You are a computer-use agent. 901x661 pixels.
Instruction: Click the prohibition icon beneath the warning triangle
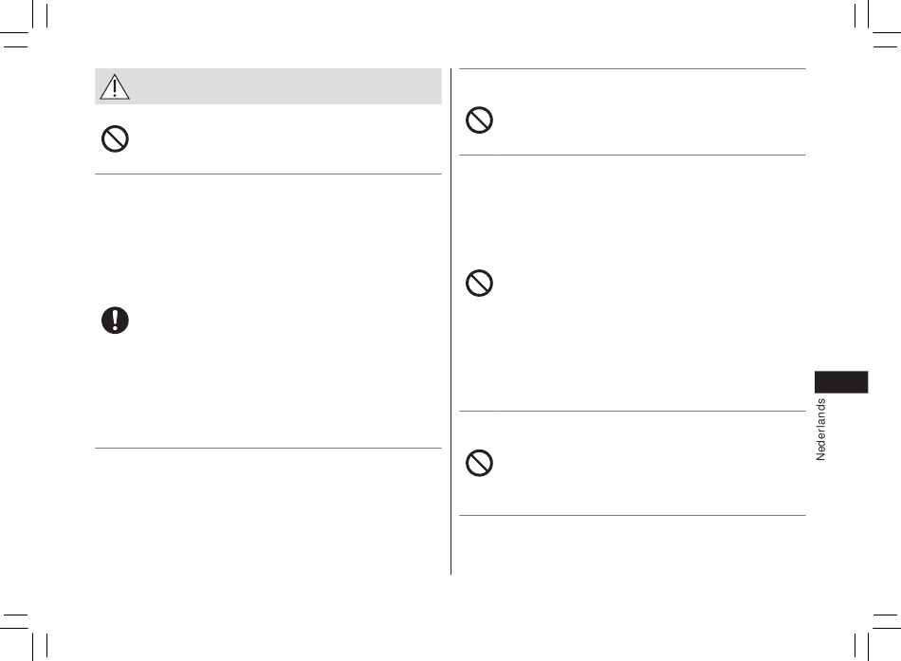115,139
